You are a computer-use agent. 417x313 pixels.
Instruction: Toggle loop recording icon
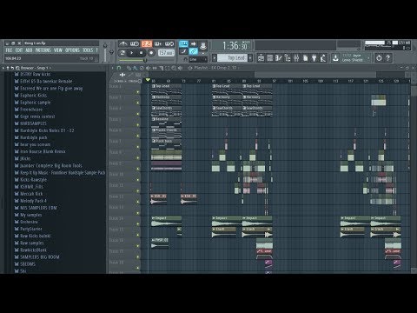(x=169, y=44)
